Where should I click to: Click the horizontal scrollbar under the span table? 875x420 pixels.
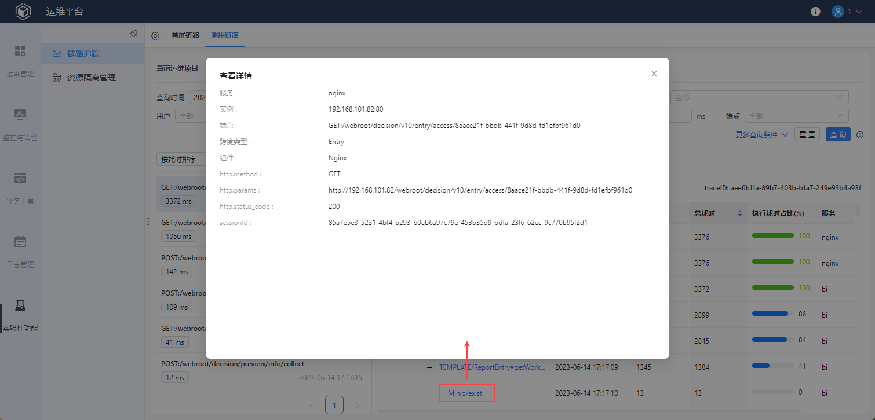pos(588,411)
